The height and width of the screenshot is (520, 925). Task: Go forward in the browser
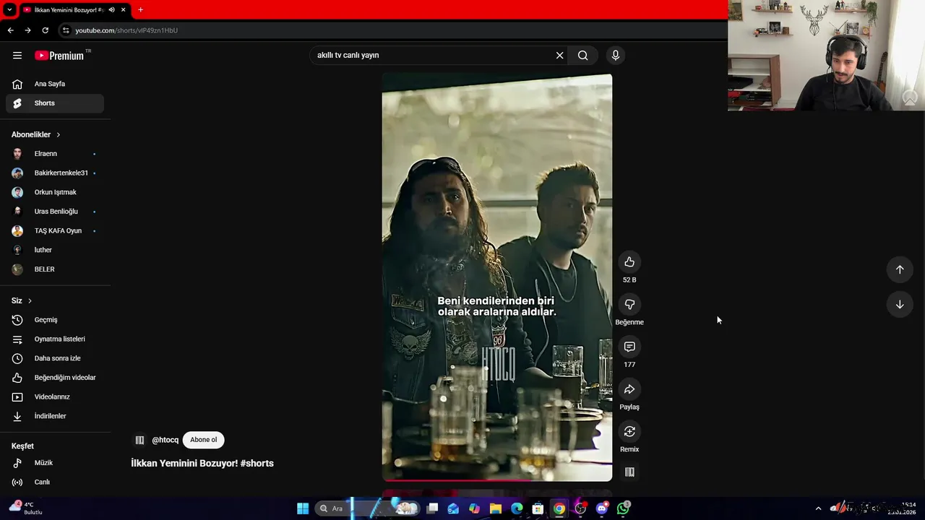coord(27,30)
